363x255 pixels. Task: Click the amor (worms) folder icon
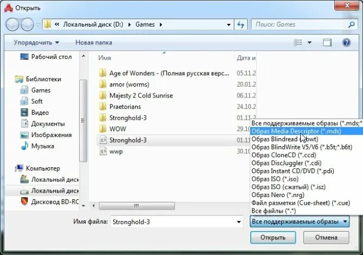coord(102,84)
